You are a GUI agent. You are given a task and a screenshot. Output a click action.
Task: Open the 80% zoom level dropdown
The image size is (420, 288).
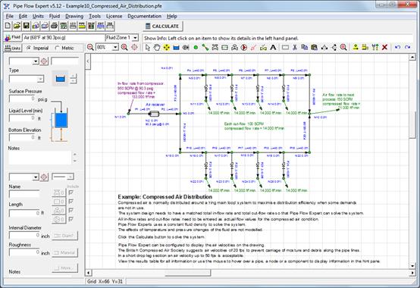click(115, 48)
